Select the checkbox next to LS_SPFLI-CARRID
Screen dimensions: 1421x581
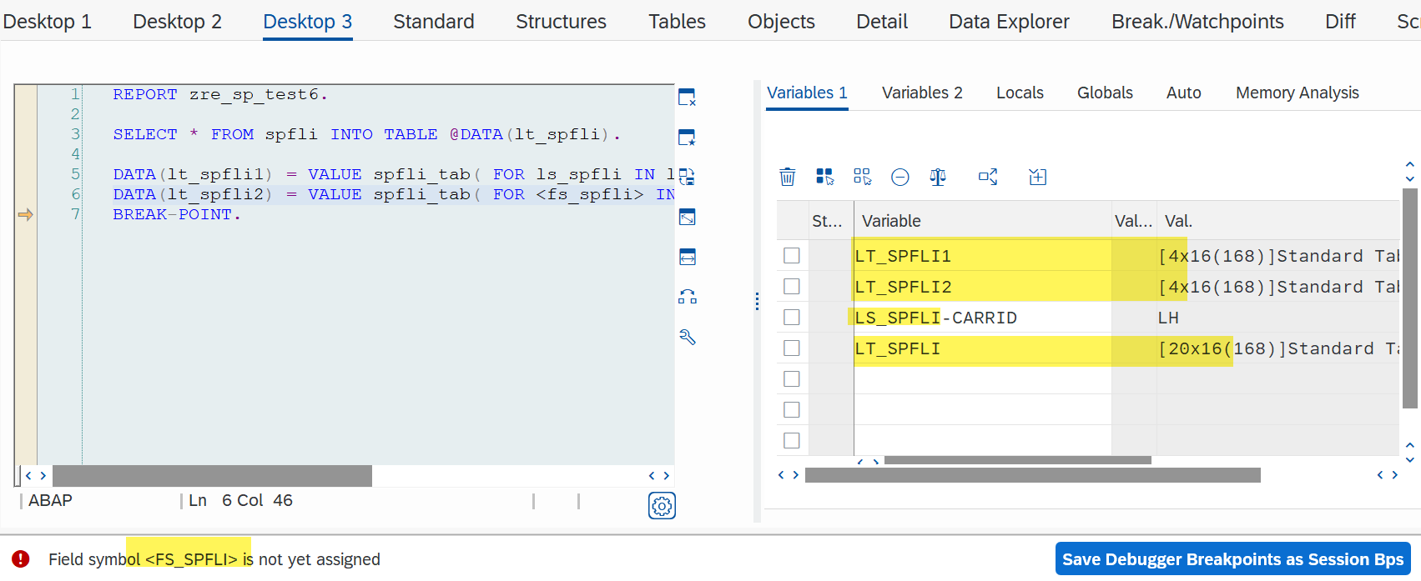(792, 318)
